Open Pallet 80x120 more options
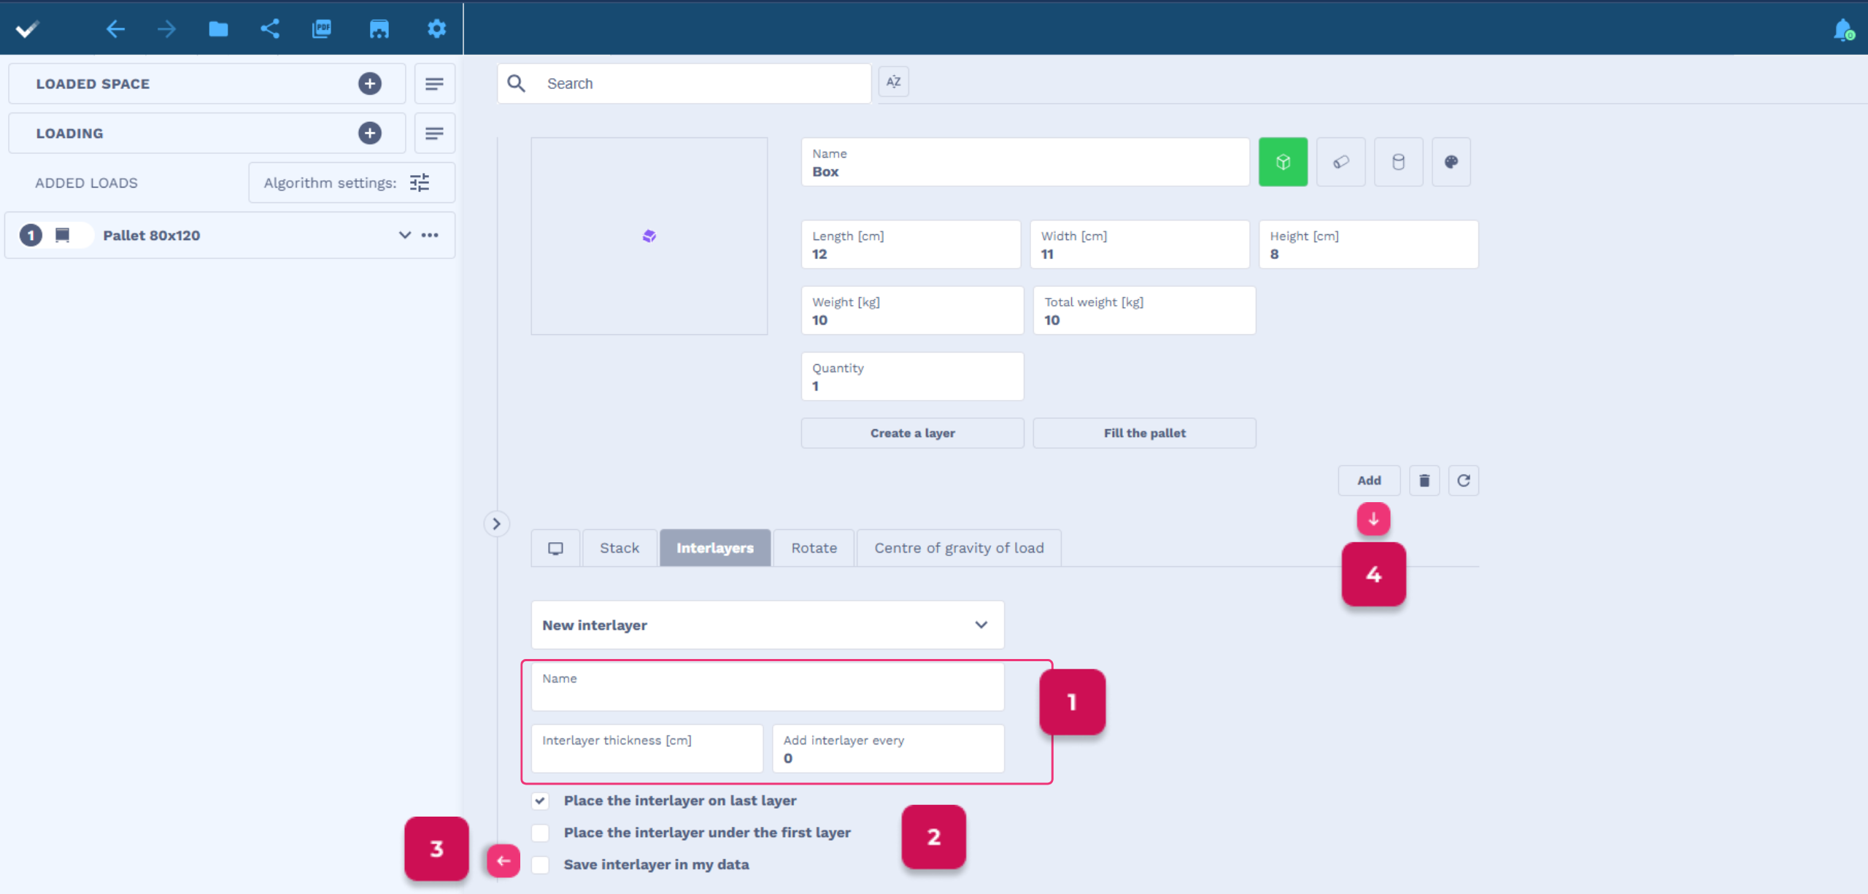1868x894 pixels. pos(430,235)
